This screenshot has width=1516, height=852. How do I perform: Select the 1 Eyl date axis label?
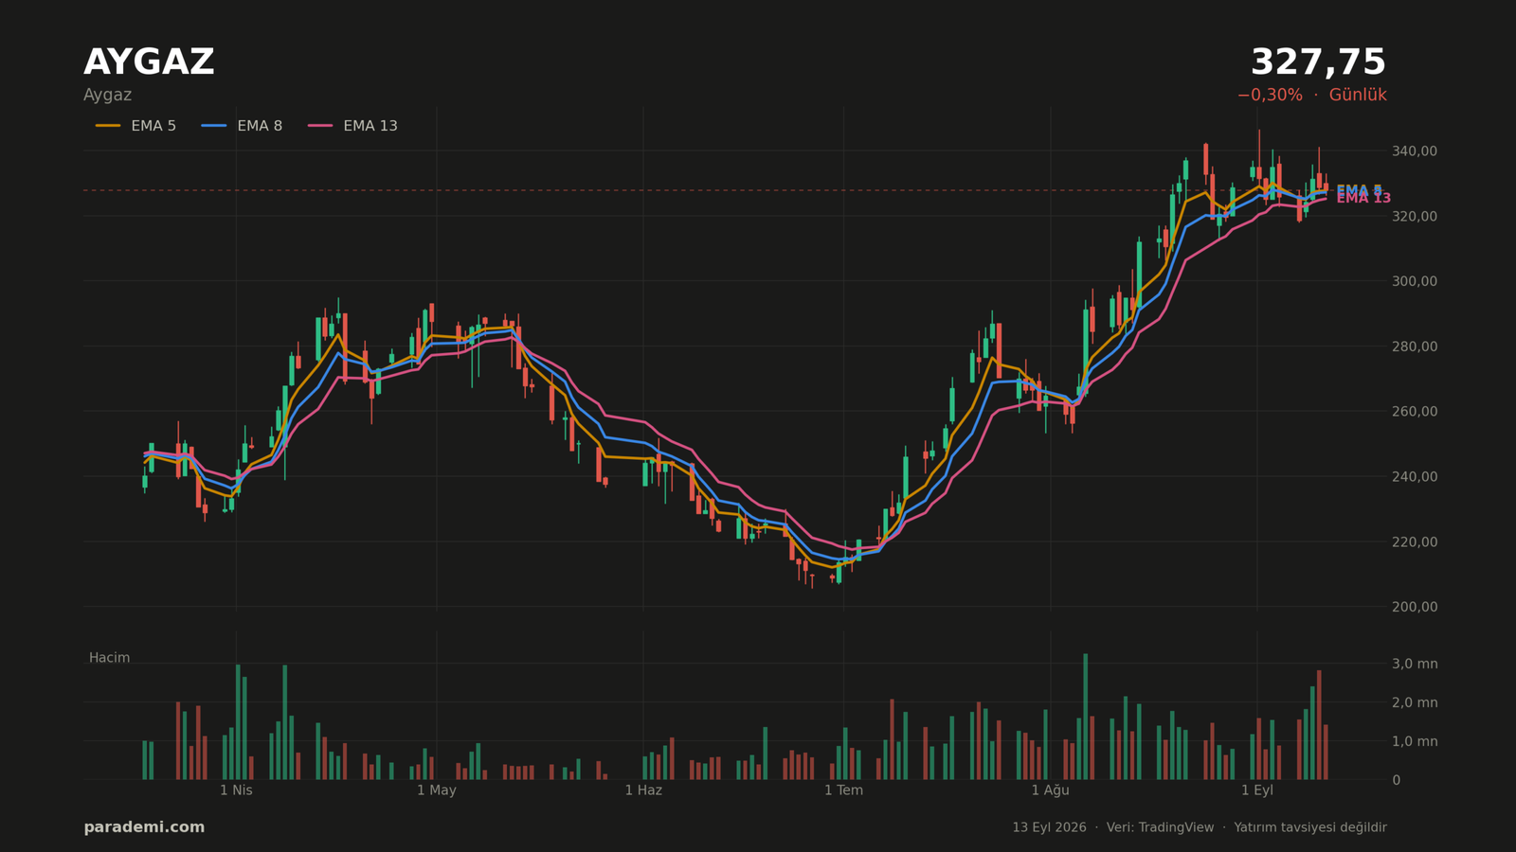1257,790
